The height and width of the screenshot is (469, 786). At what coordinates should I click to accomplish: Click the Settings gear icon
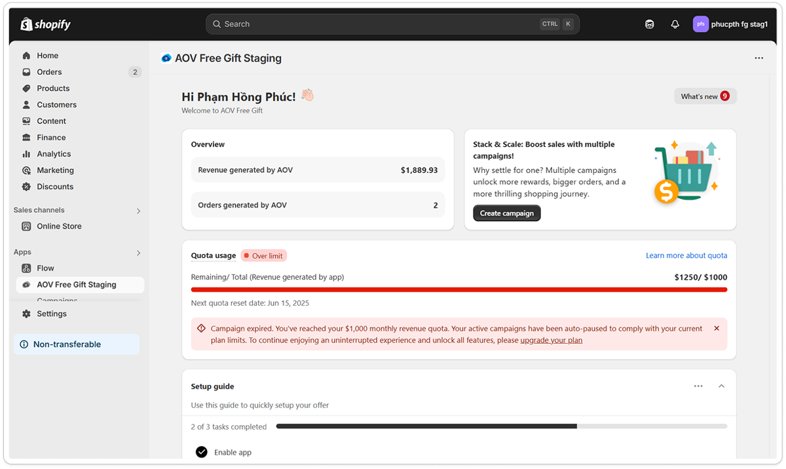(26, 314)
